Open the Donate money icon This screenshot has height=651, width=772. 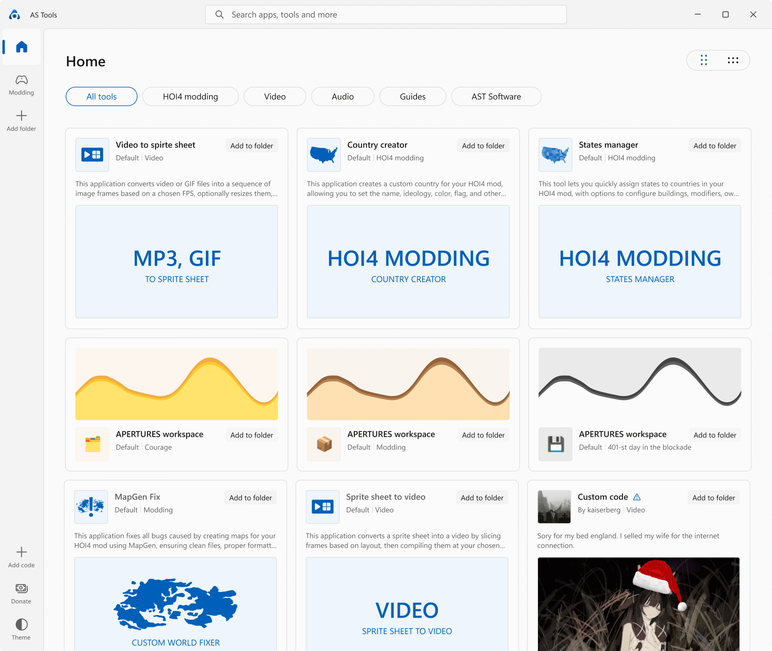click(21, 588)
